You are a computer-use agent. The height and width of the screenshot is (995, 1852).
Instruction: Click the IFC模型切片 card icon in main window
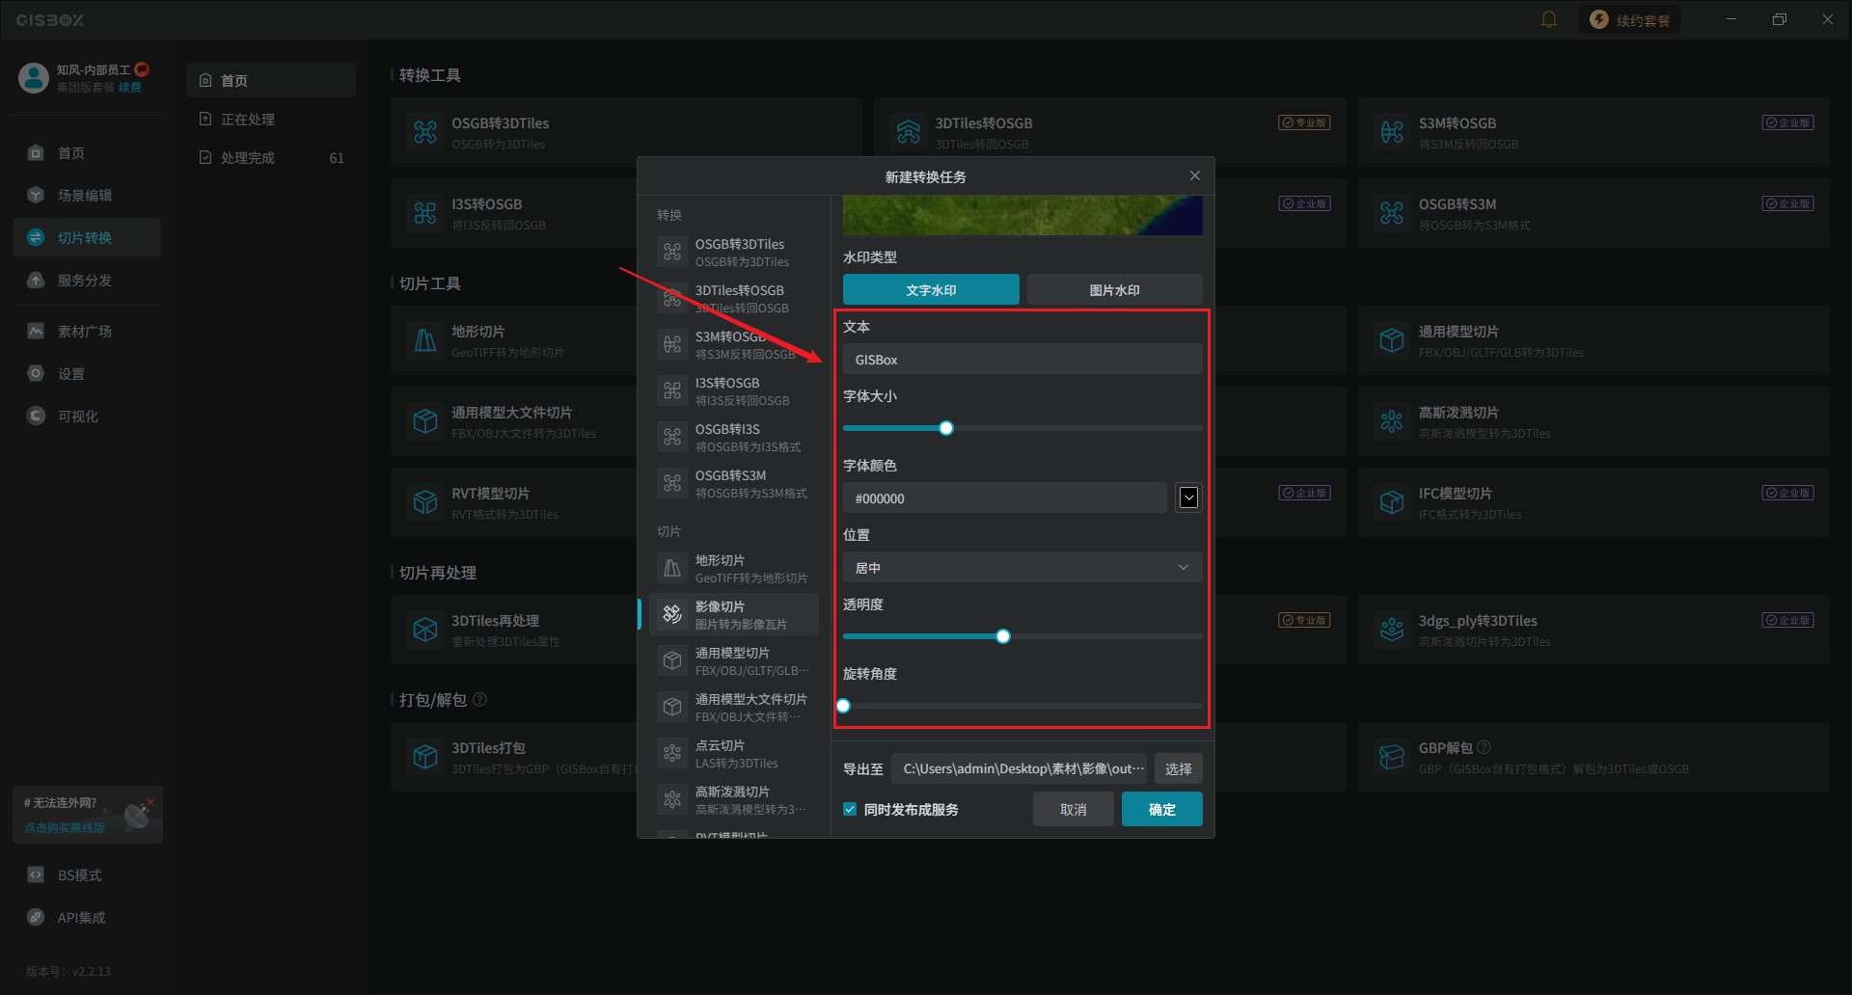tap(1392, 502)
